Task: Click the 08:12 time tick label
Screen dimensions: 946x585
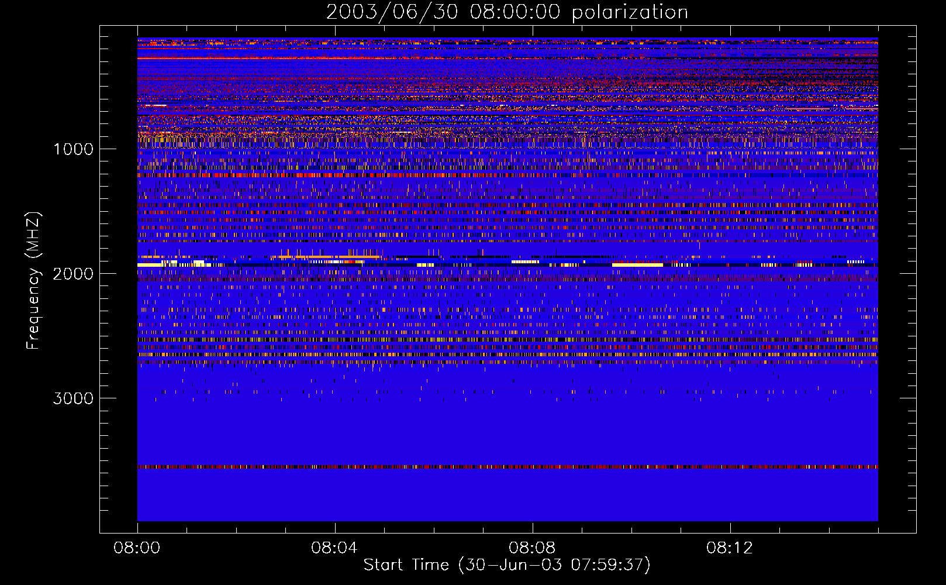Action: click(729, 548)
